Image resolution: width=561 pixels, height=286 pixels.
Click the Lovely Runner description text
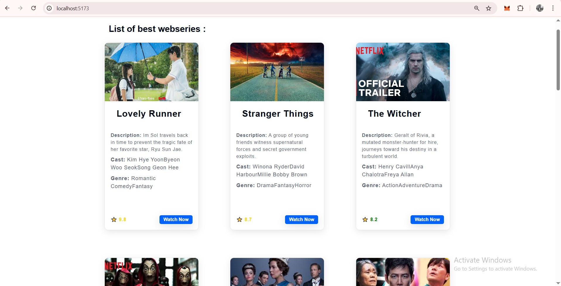click(151, 142)
